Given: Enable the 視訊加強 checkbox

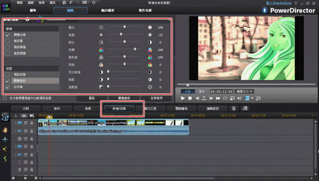Looking at the screenshot, I should 8,74.
